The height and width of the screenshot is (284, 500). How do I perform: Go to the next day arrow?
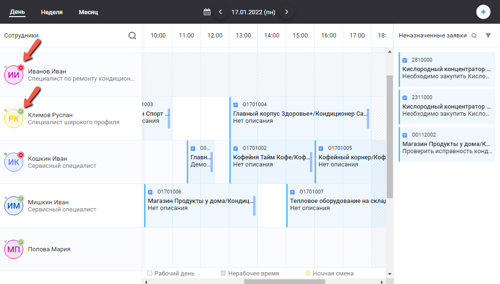click(x=287, y=12)
